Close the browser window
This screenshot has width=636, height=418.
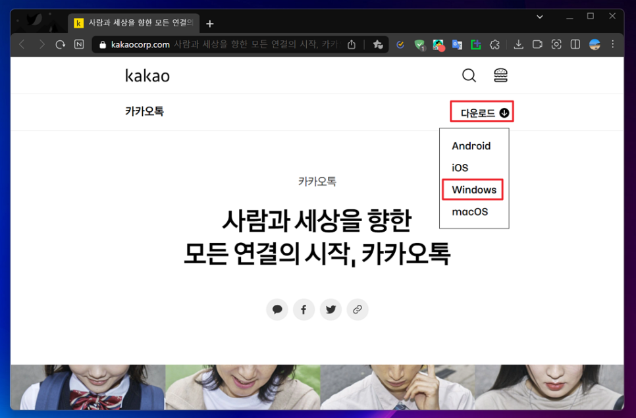point(612,16)
